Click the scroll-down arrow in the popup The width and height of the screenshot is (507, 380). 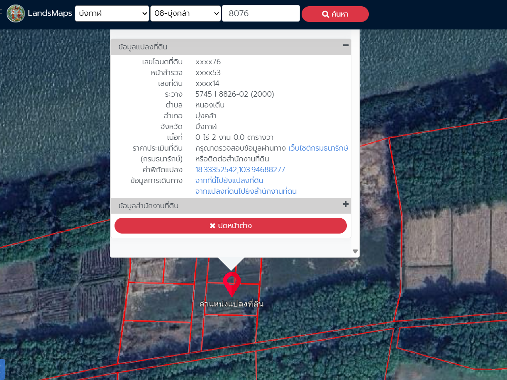[x=355, y=251]
